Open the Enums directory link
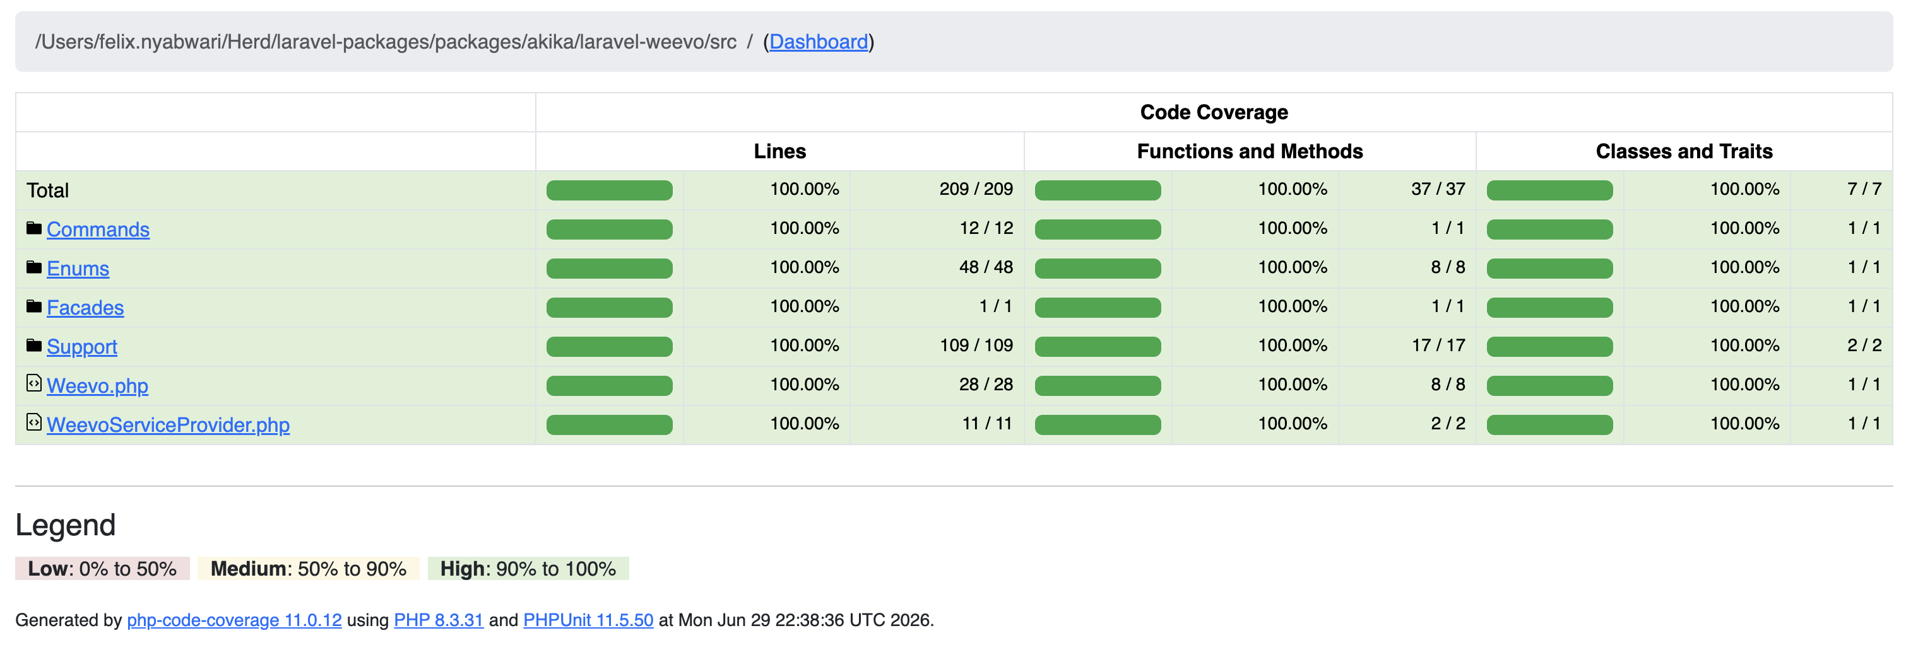1906x662 pixels. [x=78, y=269]
